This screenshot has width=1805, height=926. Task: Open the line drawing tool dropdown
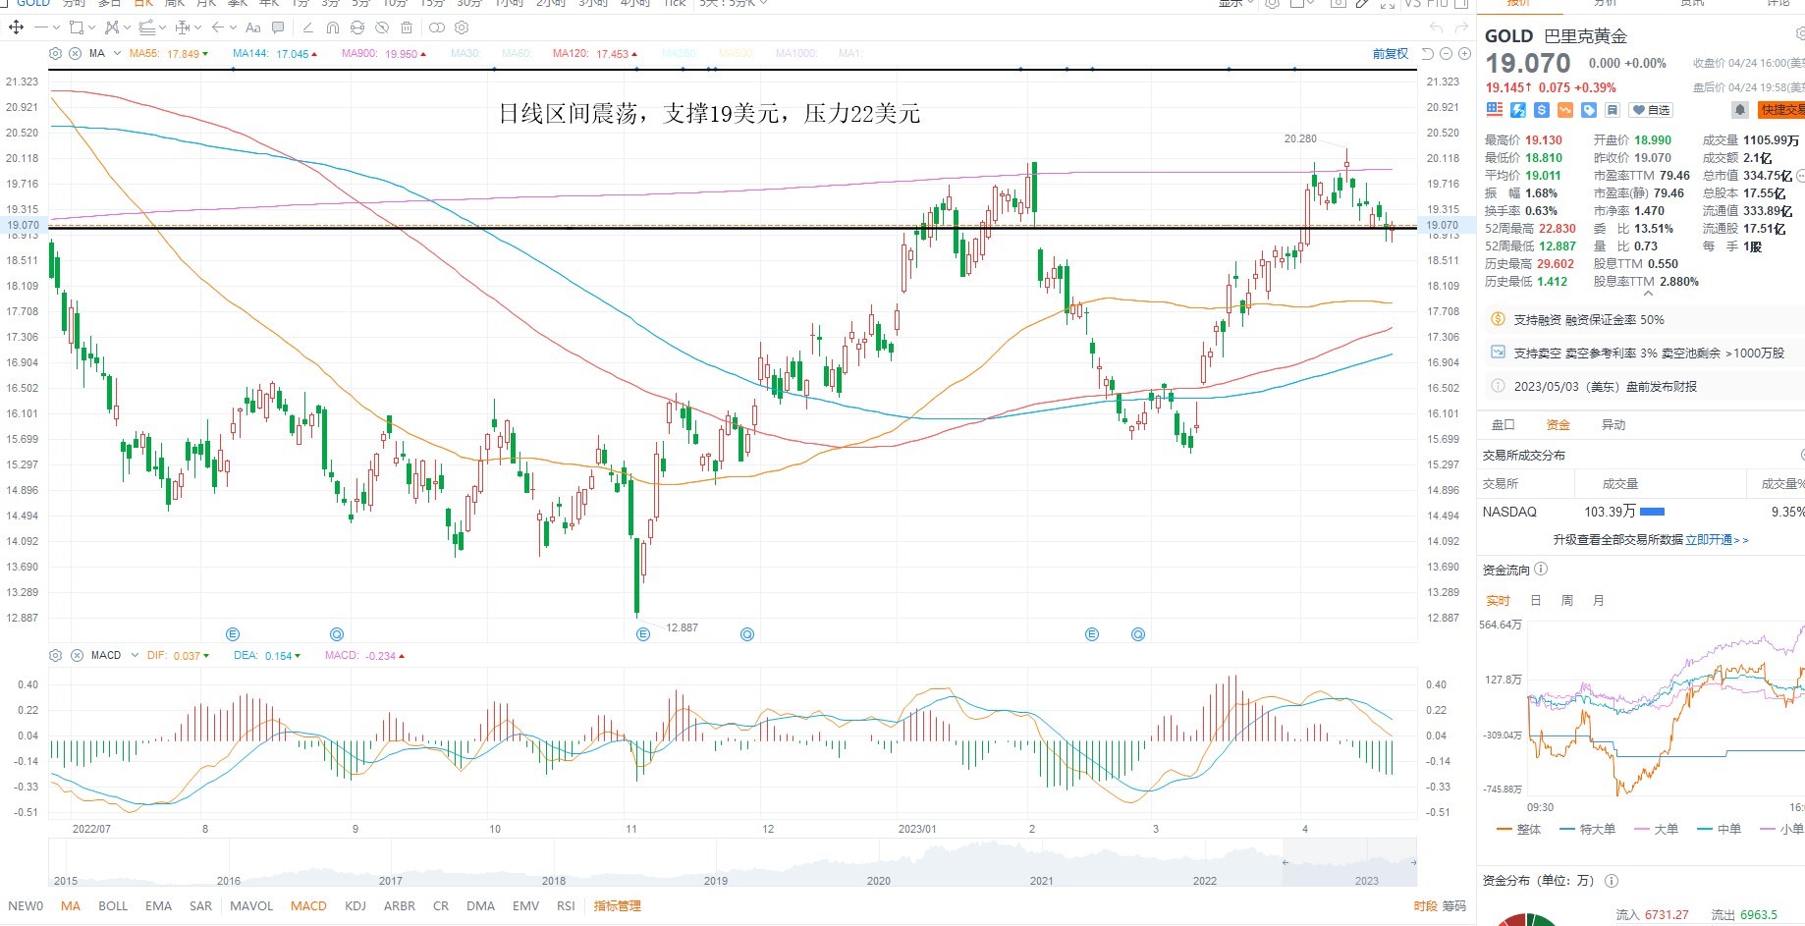pos(56,27)
